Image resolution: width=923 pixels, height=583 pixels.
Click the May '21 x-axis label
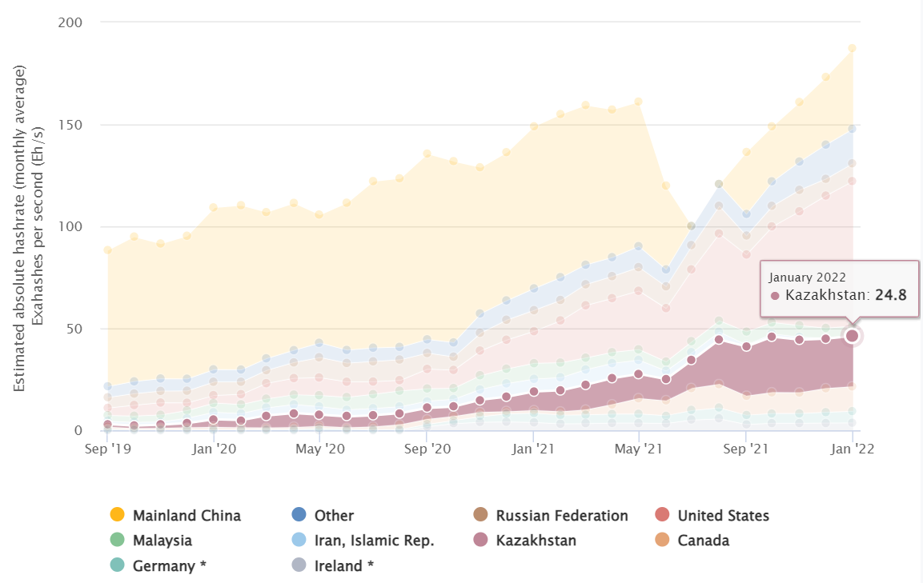[638, 449]
